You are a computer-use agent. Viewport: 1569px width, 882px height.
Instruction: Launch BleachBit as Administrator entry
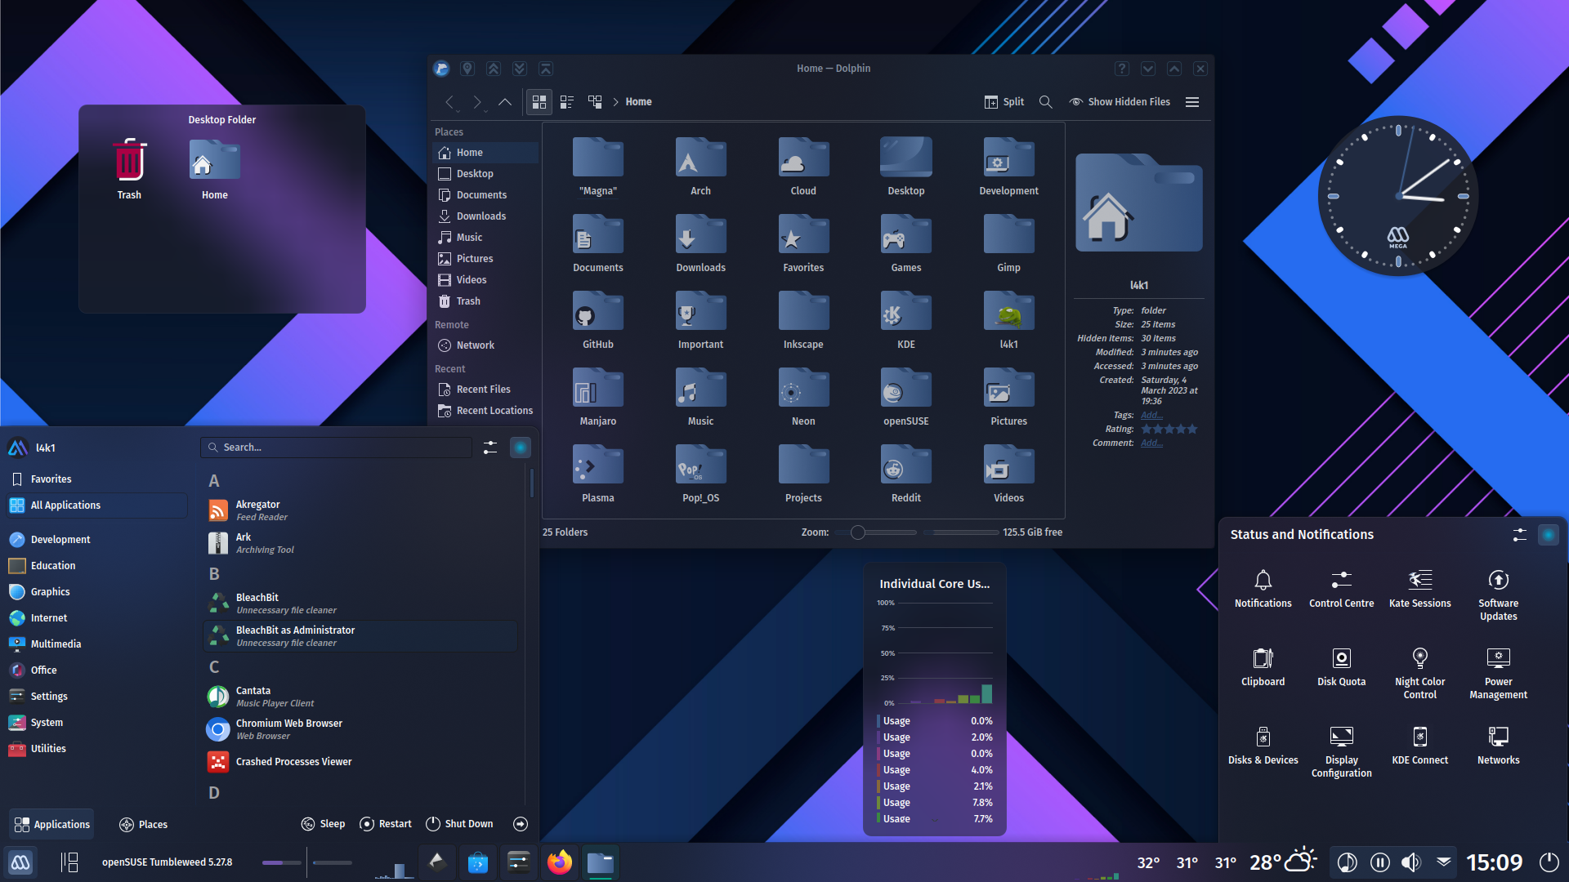[360, 636]
